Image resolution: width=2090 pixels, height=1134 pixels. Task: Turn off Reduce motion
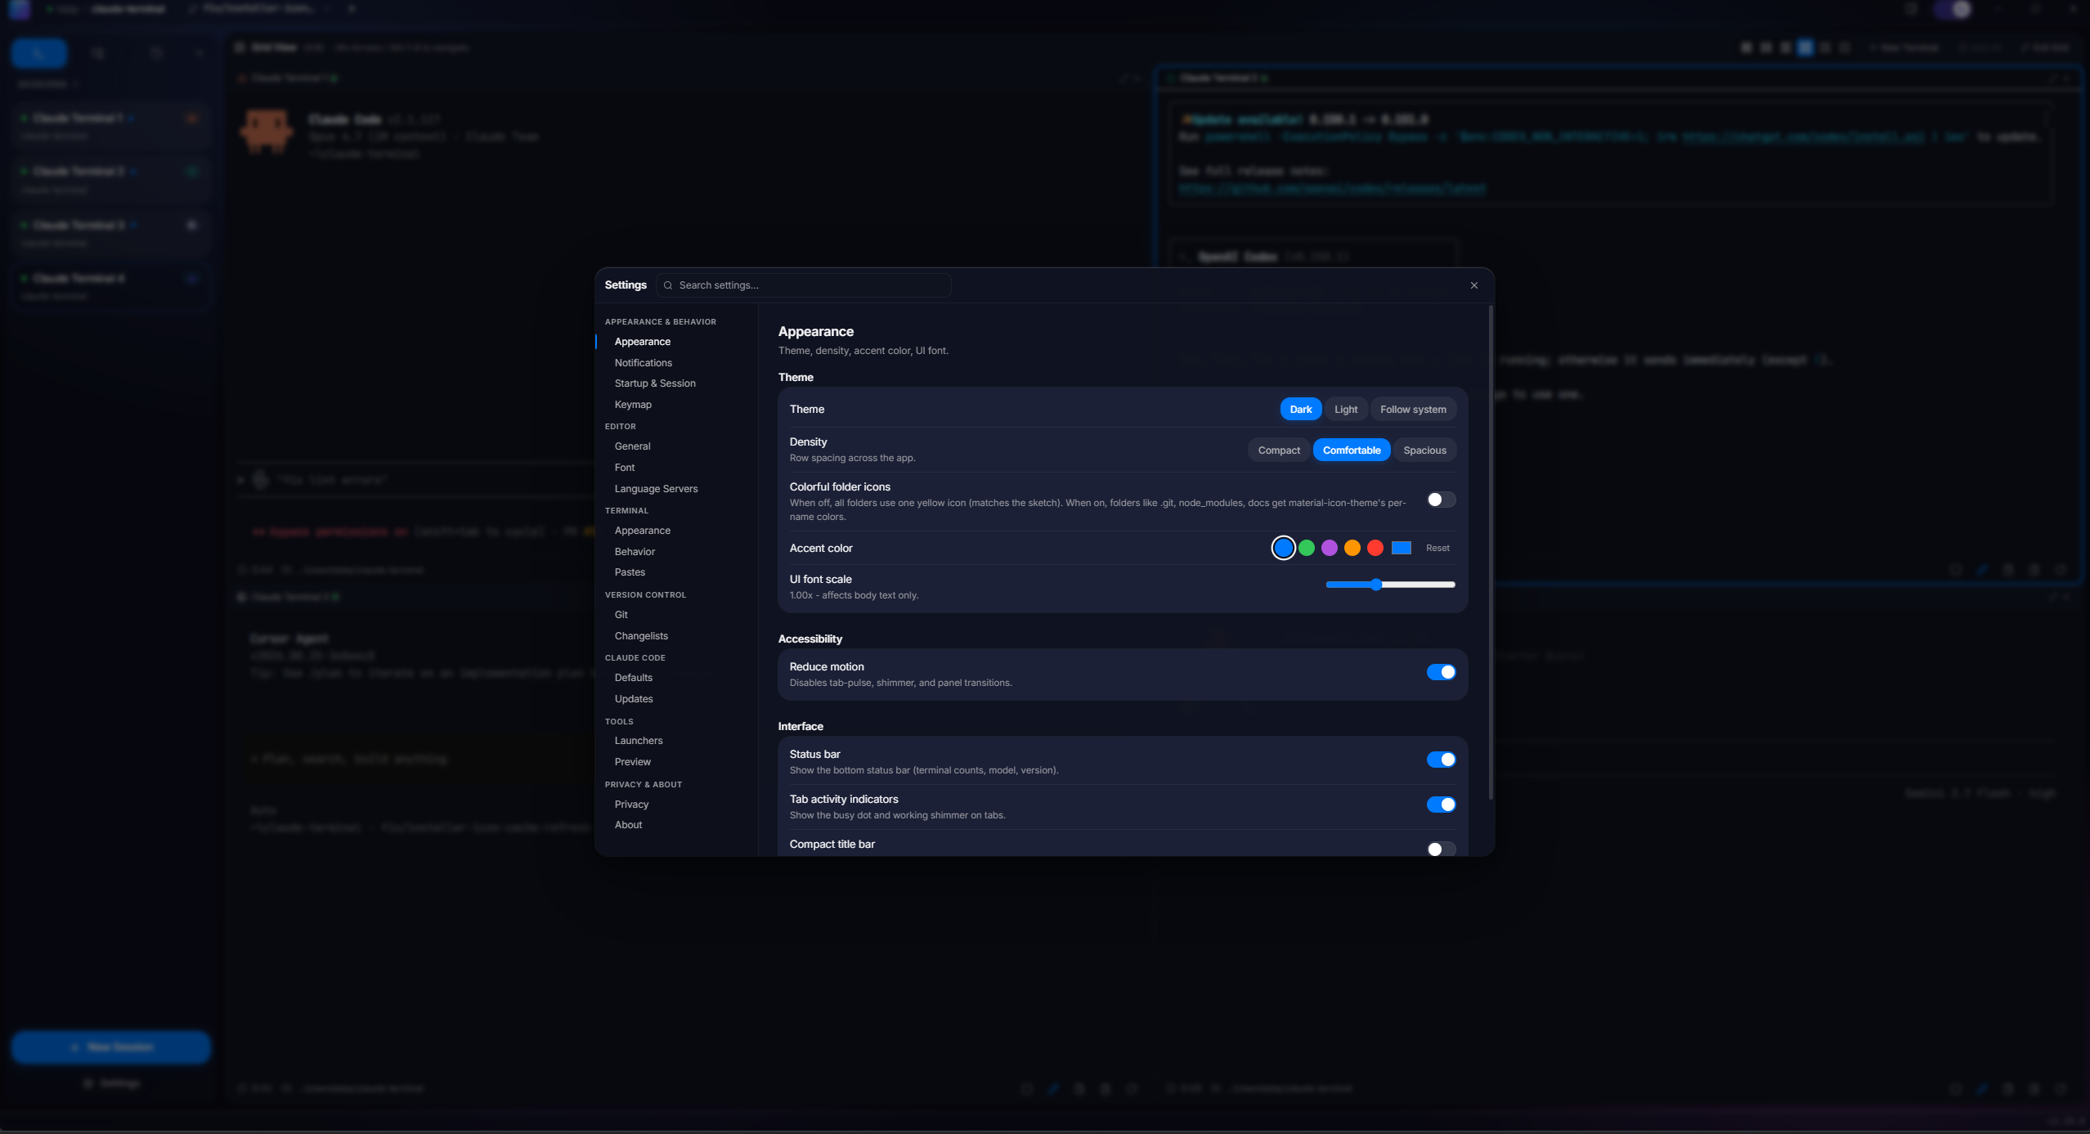(x=1441, y=672)
